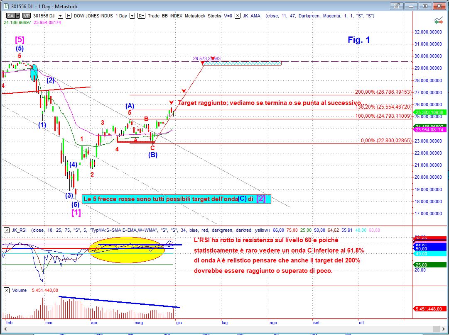The image size is (449, 335).
Task: Open the 'R' range dropdown button
Action: pyautogui.click(x=141, y=16)
